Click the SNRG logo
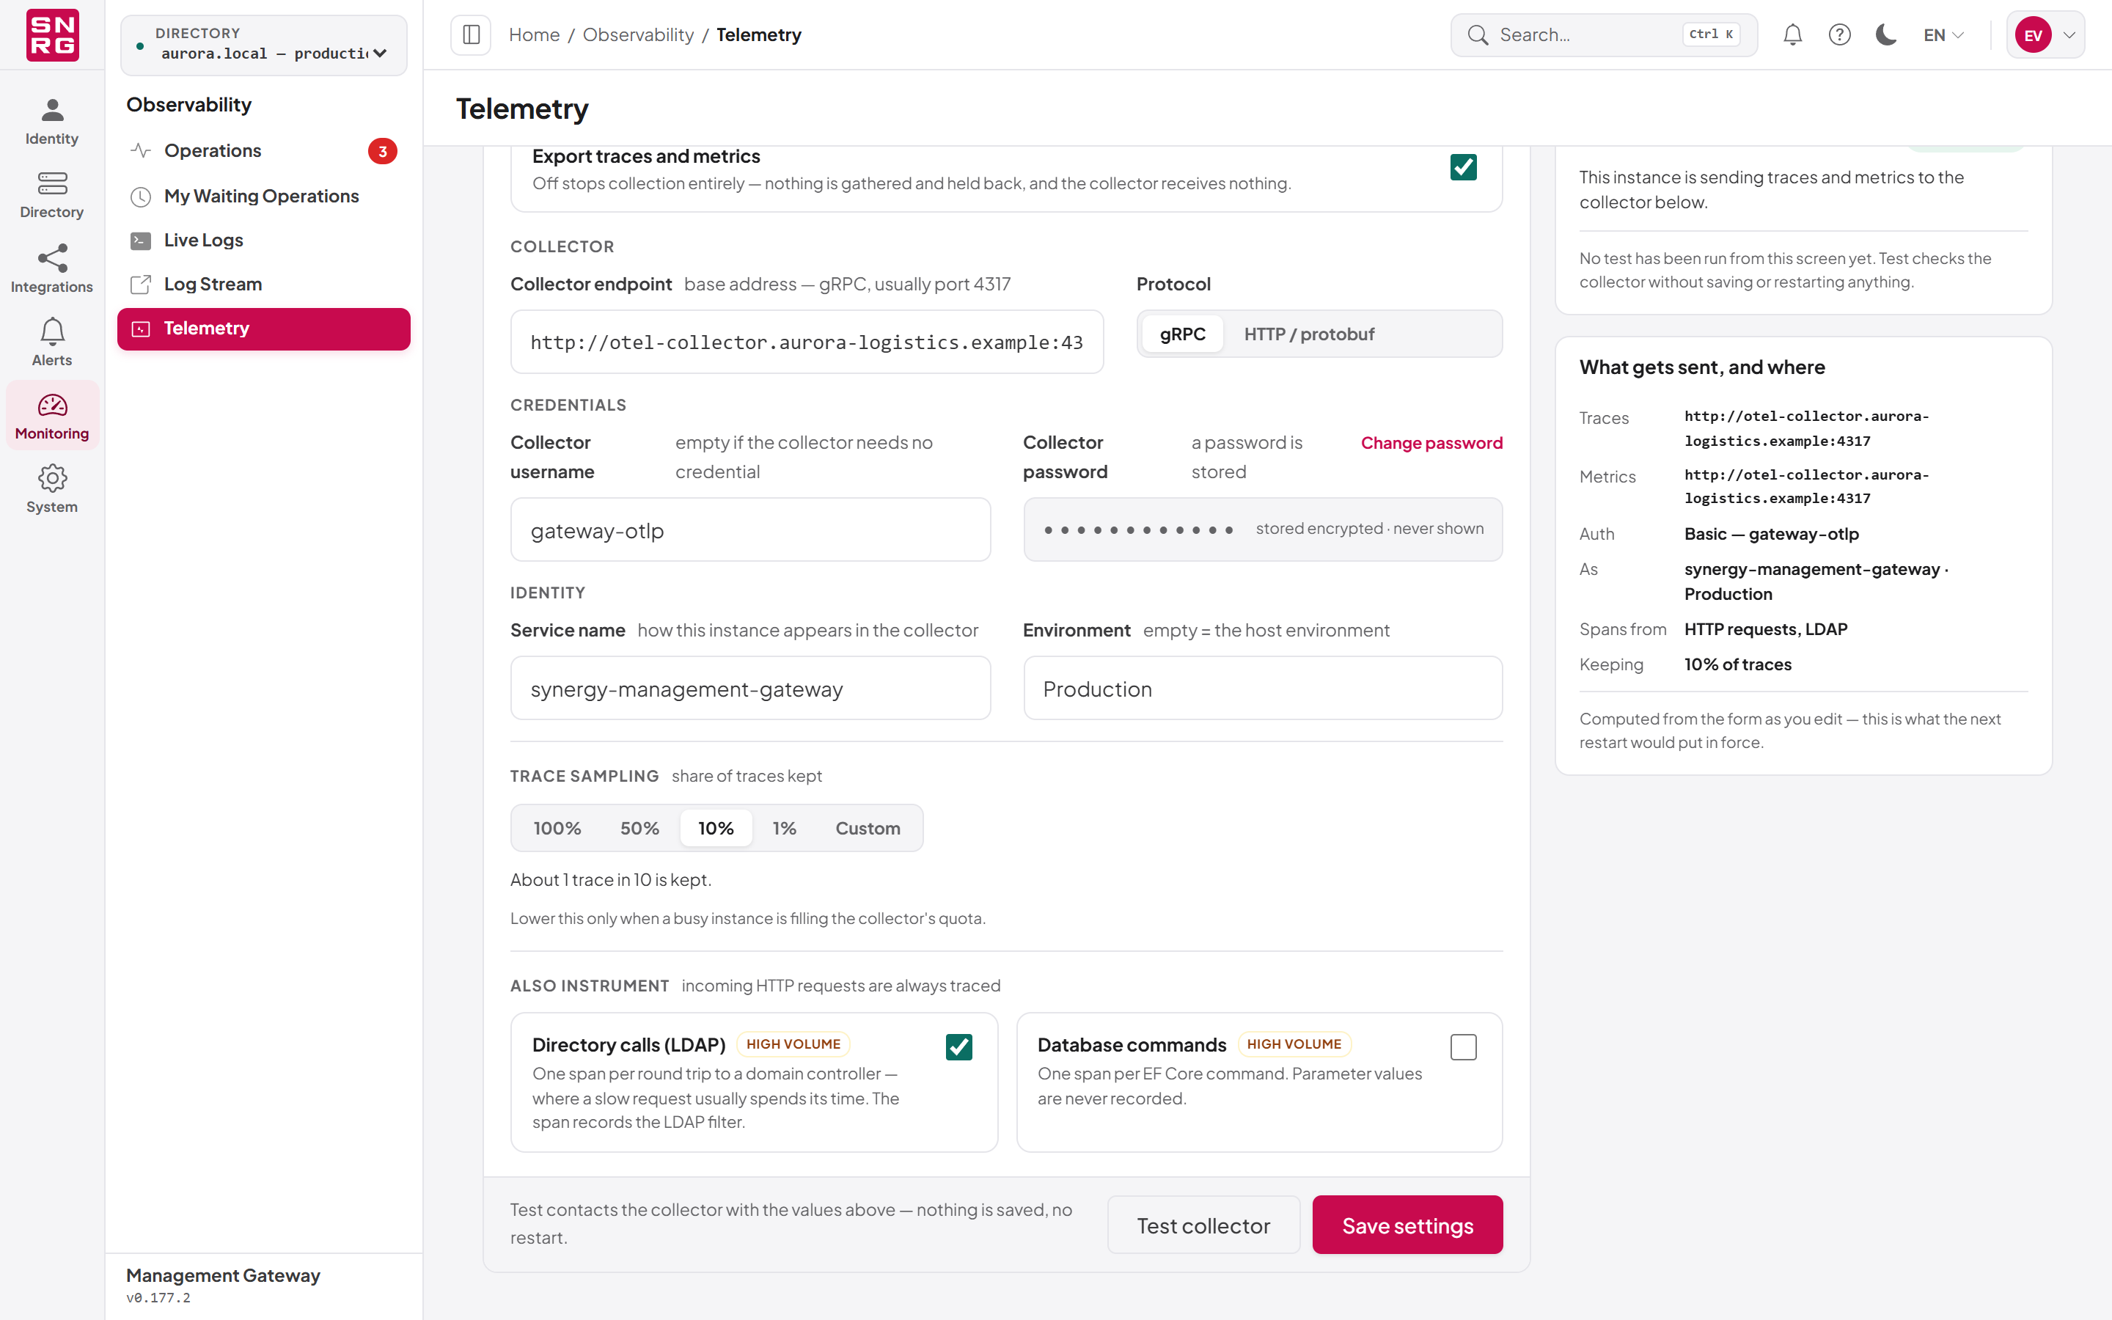 [52, 35]
